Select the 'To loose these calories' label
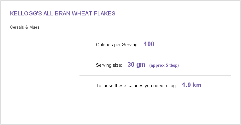Image resolution: width=241 pixels, height=125 pixels. (136, 86)
